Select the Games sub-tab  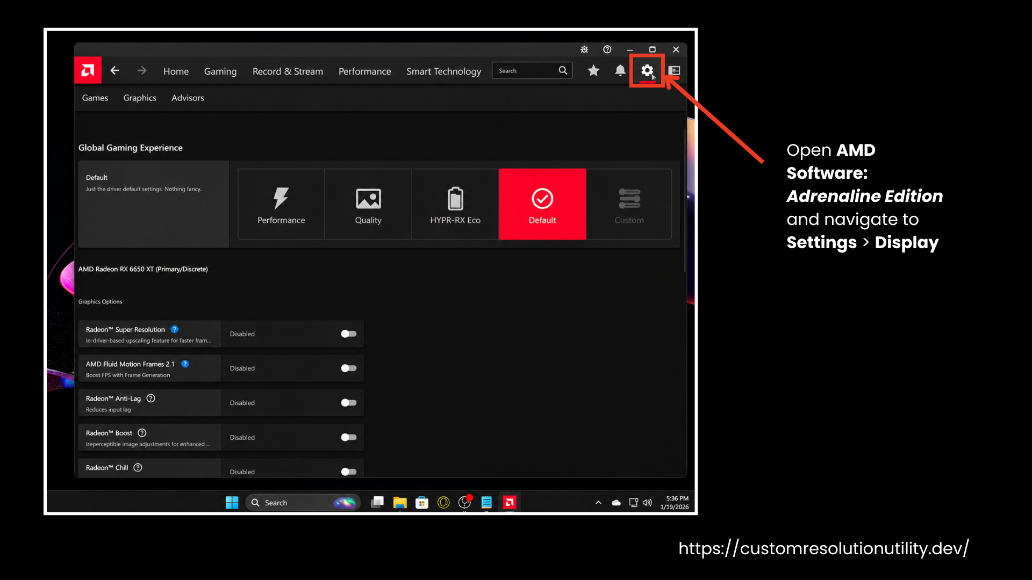point(95,98)
